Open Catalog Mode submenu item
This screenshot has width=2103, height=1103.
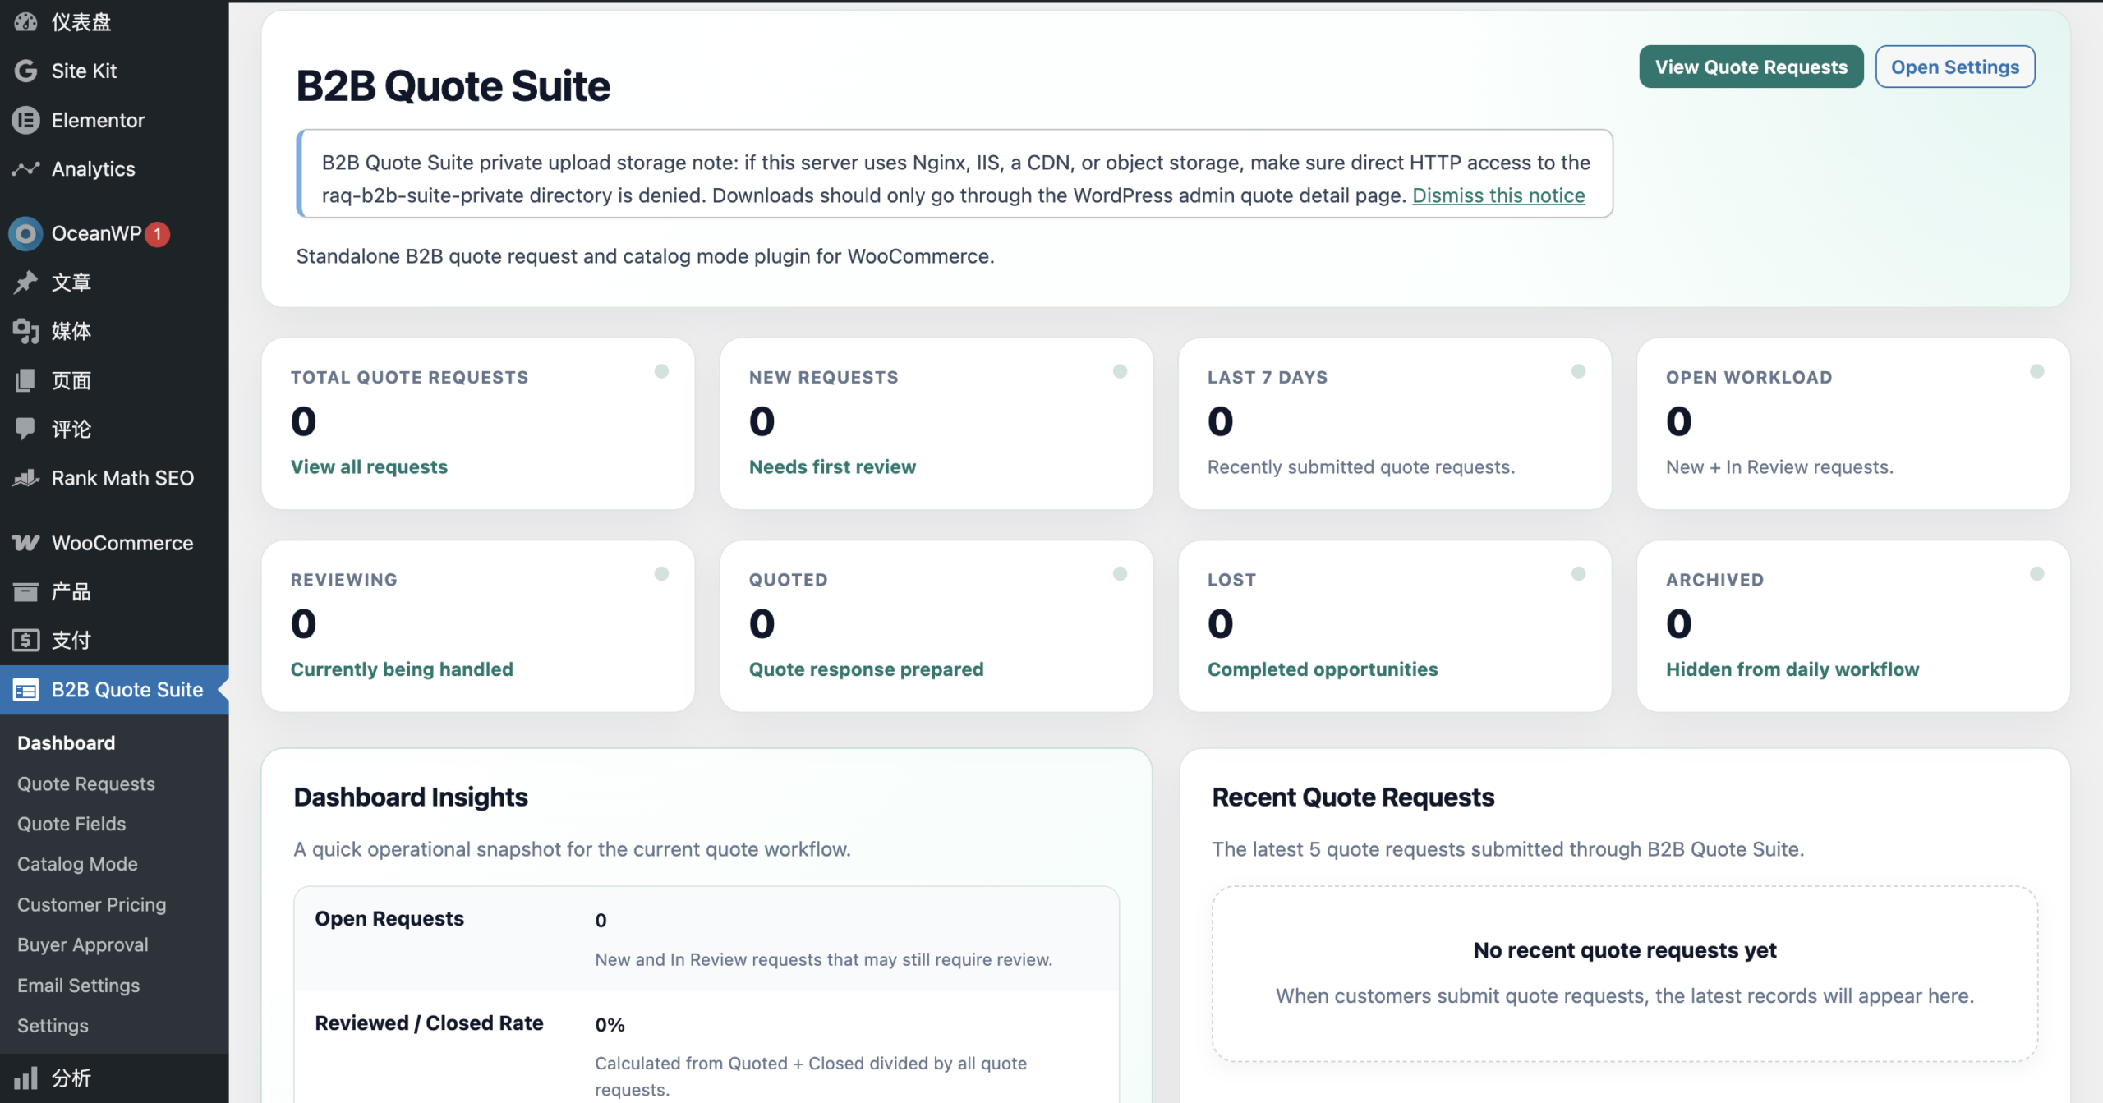(x=77, y=864)
